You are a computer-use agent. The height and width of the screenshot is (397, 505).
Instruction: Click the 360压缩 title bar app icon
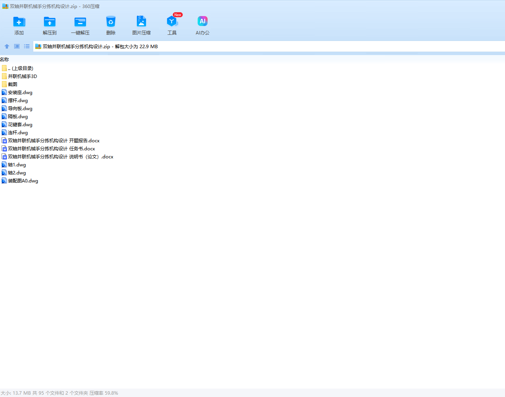tap(5, 6)
